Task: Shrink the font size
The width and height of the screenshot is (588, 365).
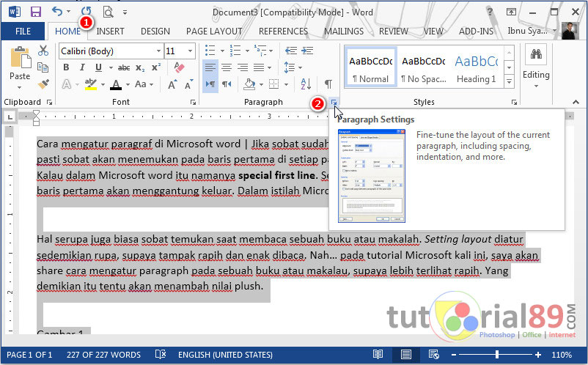Action: (188, 84)
